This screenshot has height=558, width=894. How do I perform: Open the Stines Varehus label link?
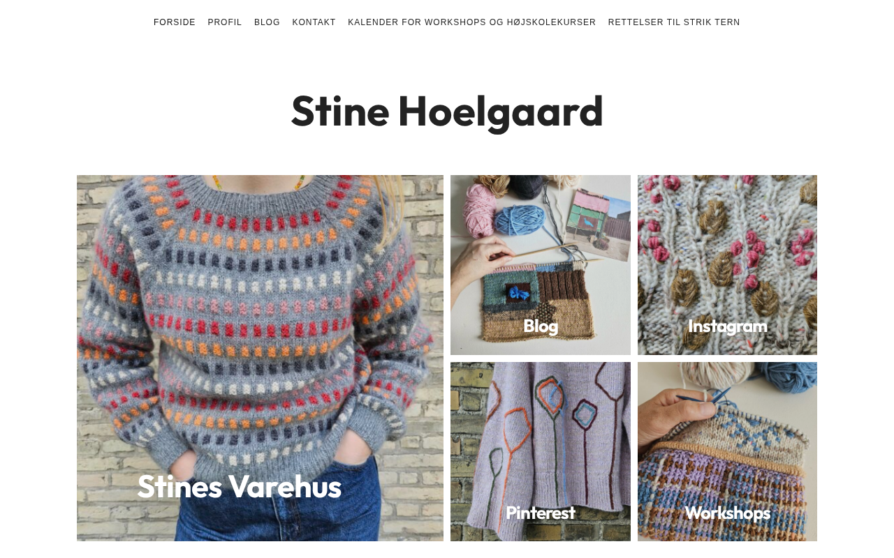point(239,486)
